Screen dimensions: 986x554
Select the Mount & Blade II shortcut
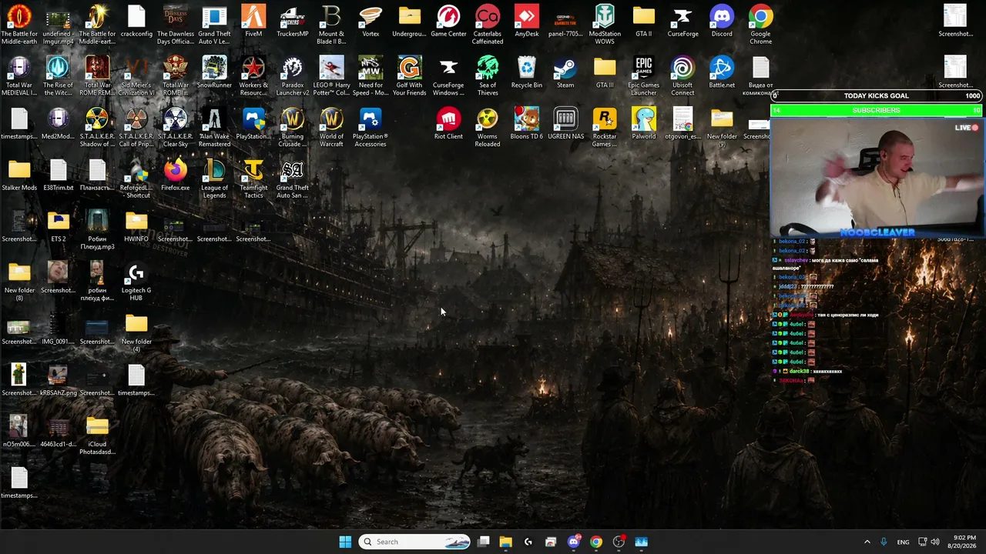[x=331, y=25]
